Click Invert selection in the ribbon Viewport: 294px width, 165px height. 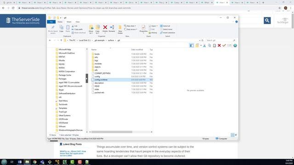(167, 33)
